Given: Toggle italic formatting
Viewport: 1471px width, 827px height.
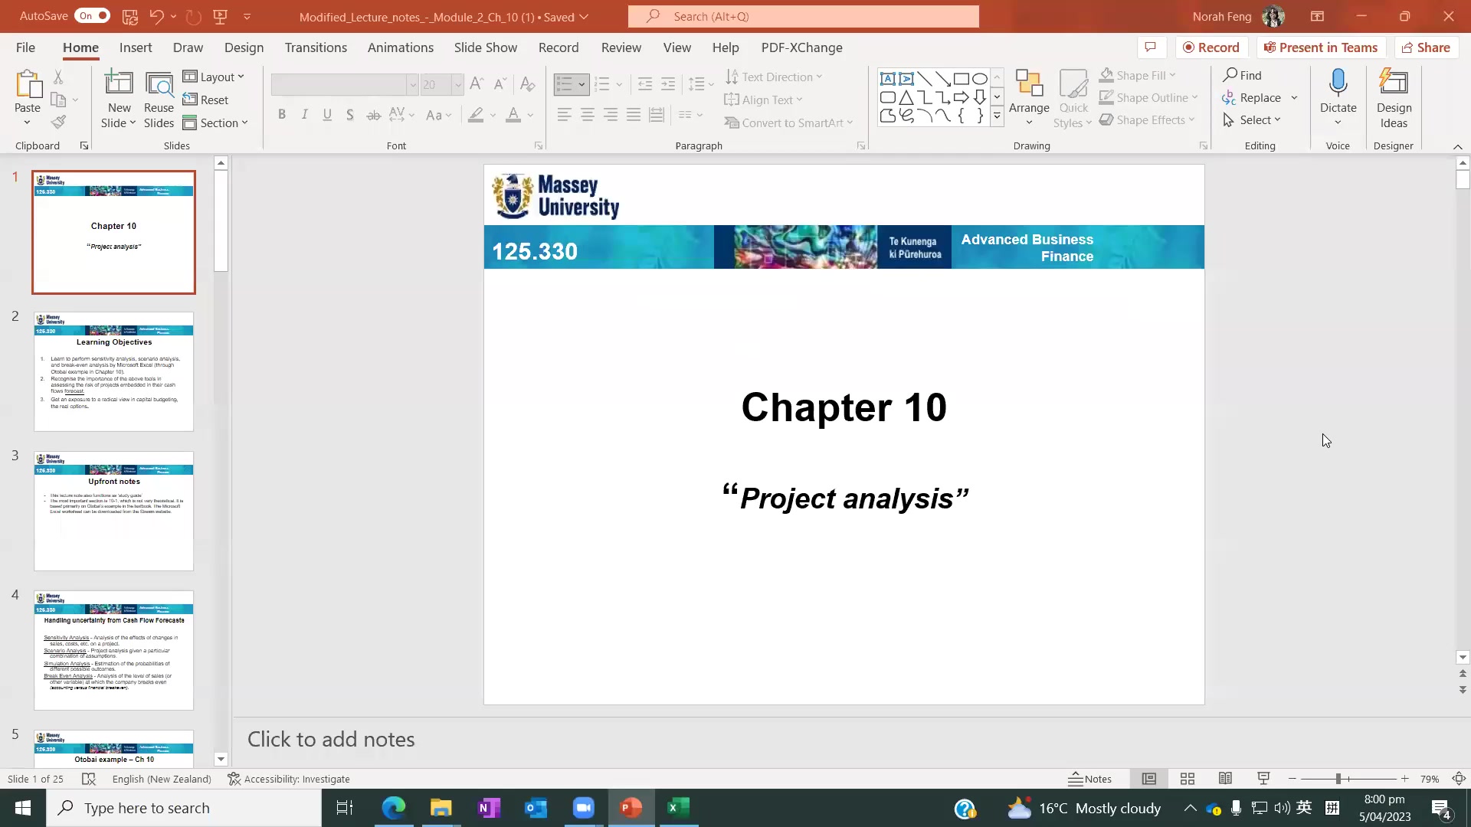Looking at the screenshot, I should pyautogui.click(x=304, y=114).
